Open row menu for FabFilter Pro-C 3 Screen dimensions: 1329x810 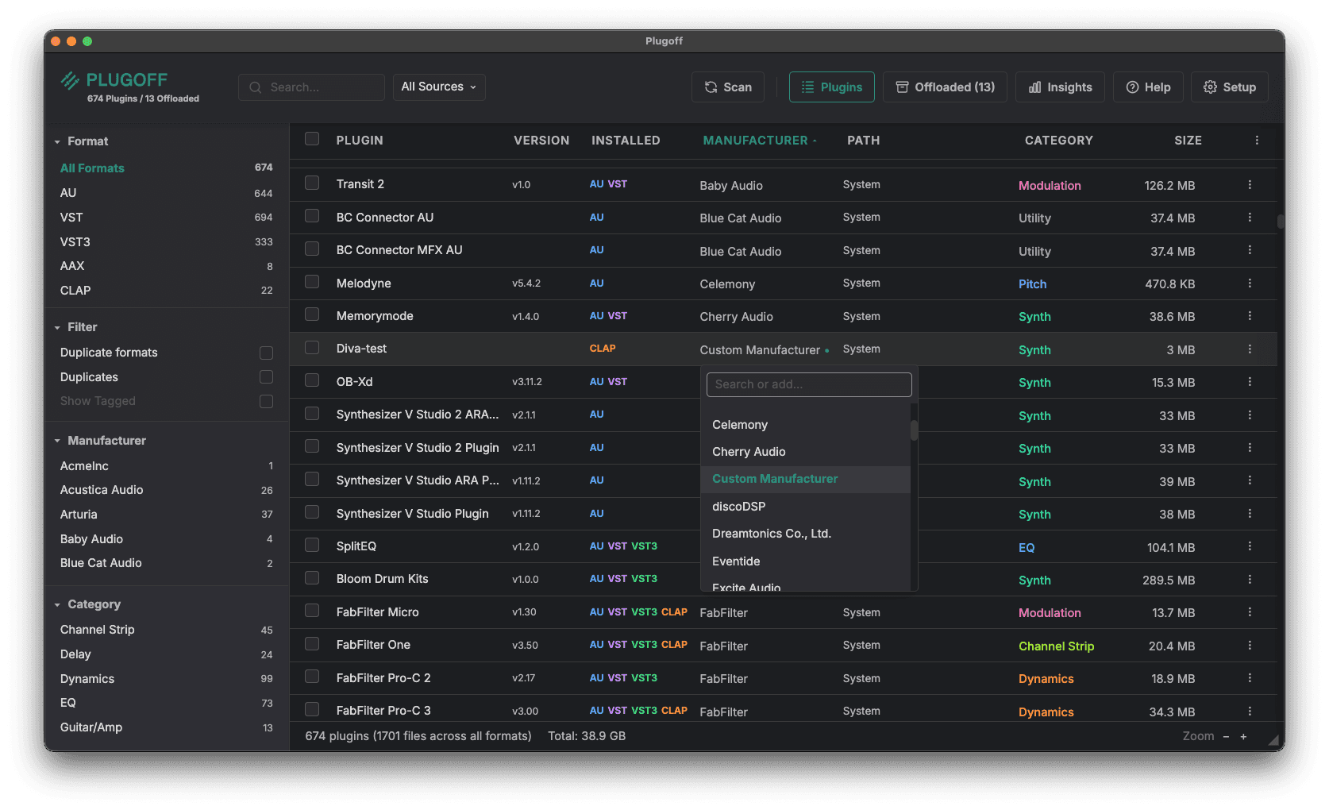click(x=1250, y=712)
